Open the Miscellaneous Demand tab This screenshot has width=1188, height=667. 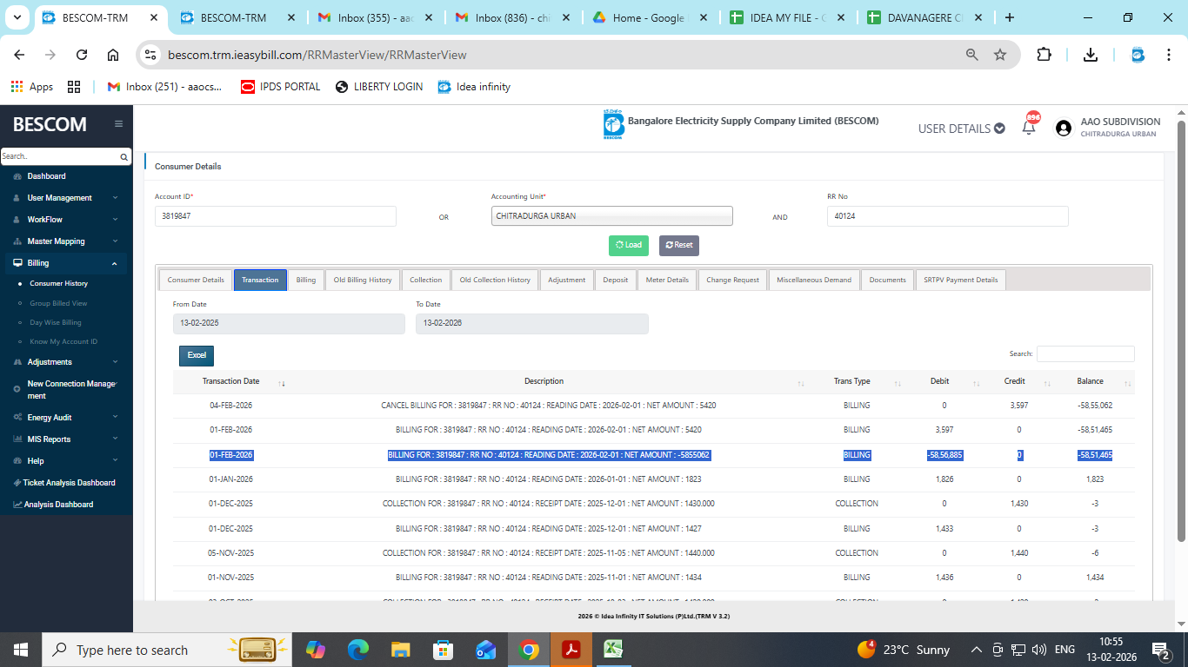[814, 280]
